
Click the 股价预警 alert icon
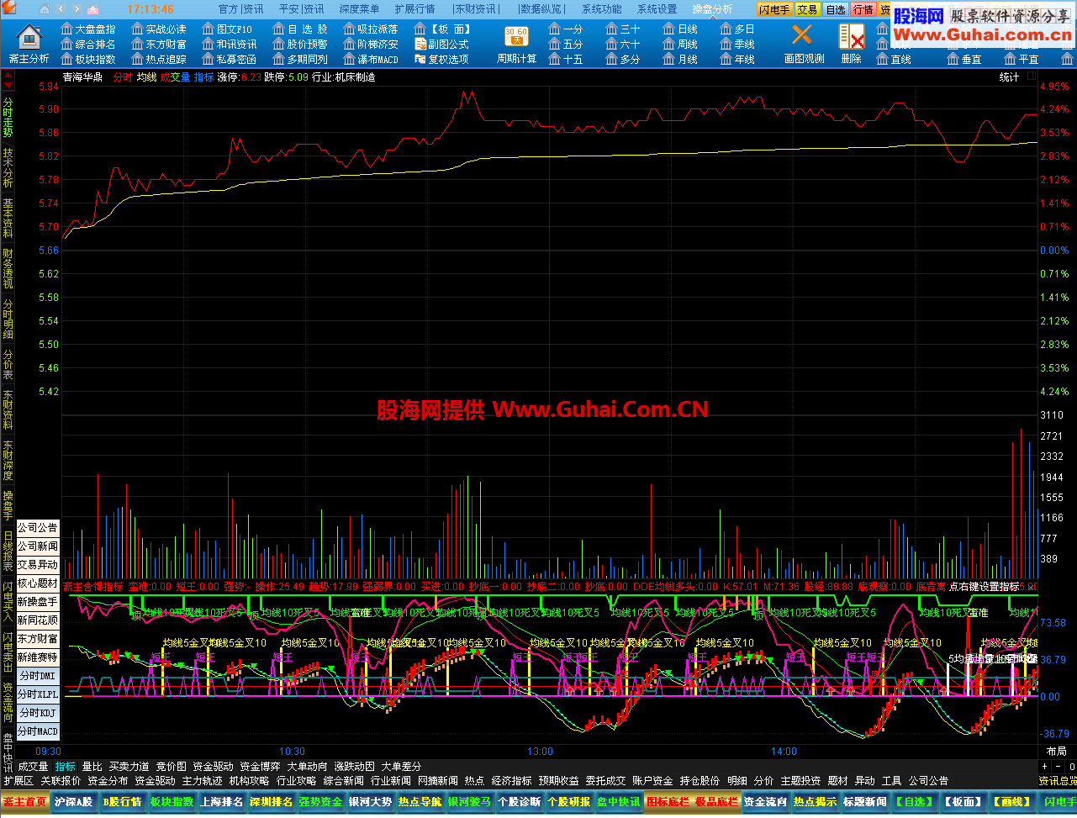[x=300, y=44]
